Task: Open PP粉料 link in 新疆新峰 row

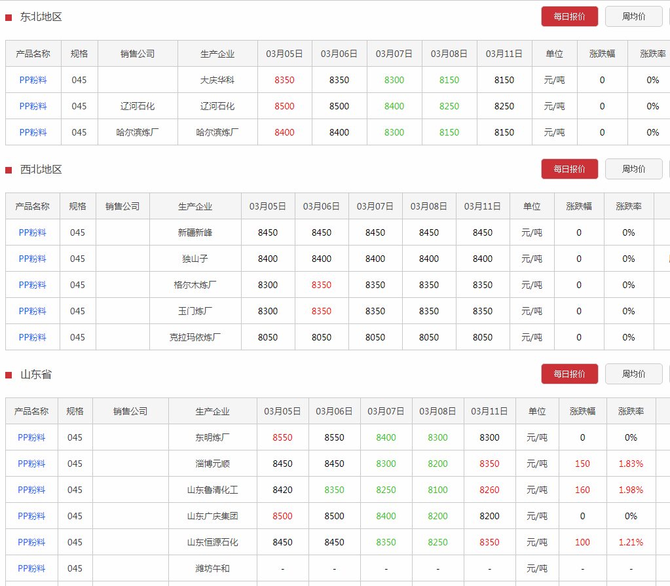Action: point(32,232)
